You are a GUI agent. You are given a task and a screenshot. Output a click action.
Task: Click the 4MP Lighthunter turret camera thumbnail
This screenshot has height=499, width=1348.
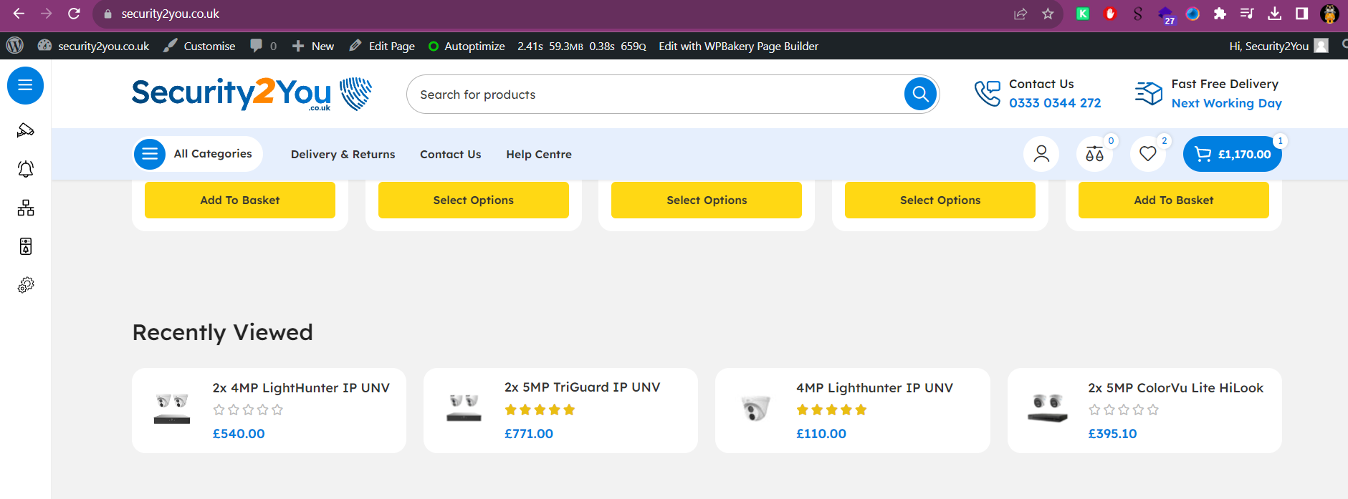coord(756,408)
